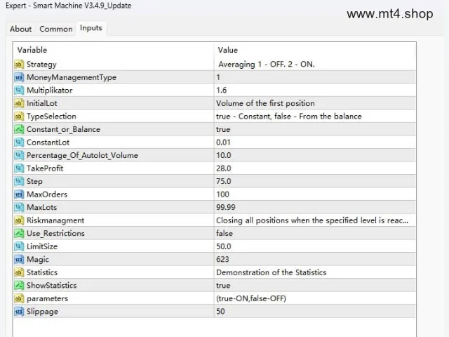
Task: Click the integer icon beside Slippage
Action: pos(19,311)
